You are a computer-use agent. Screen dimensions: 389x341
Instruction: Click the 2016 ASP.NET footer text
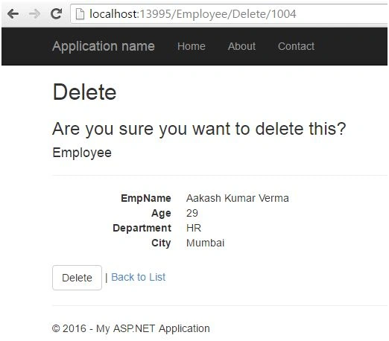(131, 328)
